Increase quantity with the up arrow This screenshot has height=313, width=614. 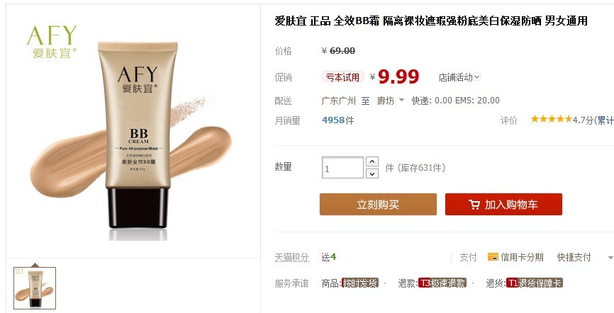click(x=372, y=161)
